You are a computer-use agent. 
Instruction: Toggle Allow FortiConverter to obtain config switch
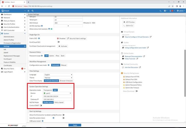point(63,115)
